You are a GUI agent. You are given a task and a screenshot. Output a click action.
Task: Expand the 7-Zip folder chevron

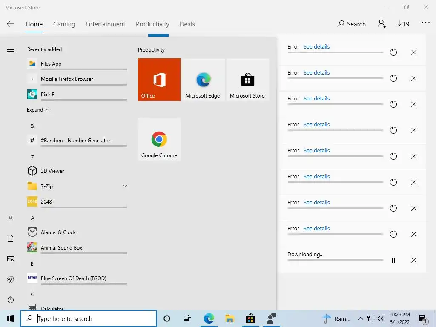click(125, 186)
